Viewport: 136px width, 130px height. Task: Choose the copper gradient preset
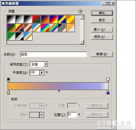point(28,28)
